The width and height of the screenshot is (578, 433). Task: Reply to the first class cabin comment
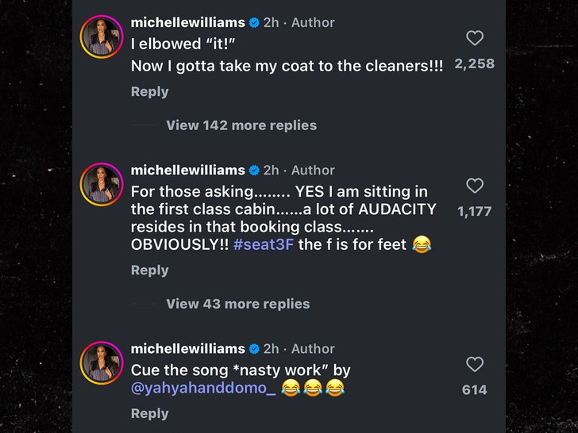coord(149,270)
